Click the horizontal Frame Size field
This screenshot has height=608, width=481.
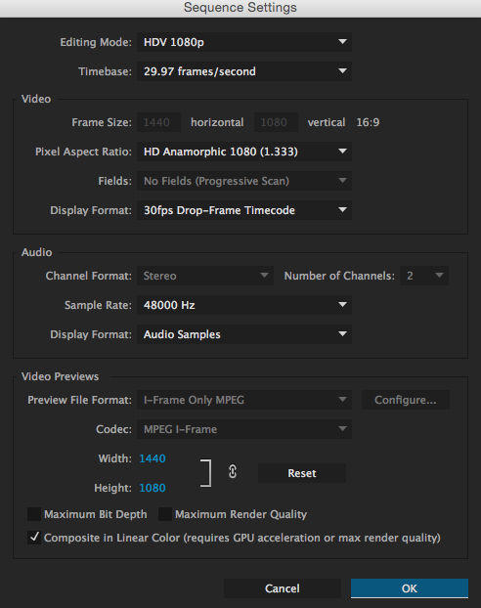tap(158, 122)
